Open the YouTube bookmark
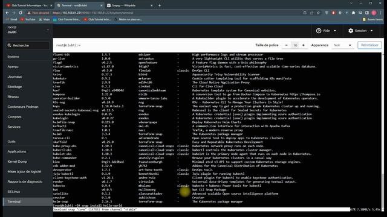Image resolution: width=387 pixels, height=217 pixels. 28,19
